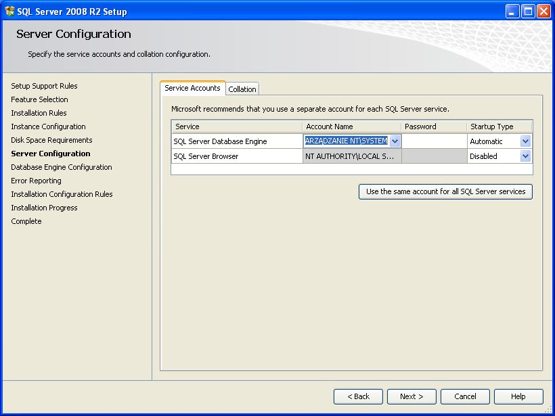Click Use the same account for all services

pos(445,191)
